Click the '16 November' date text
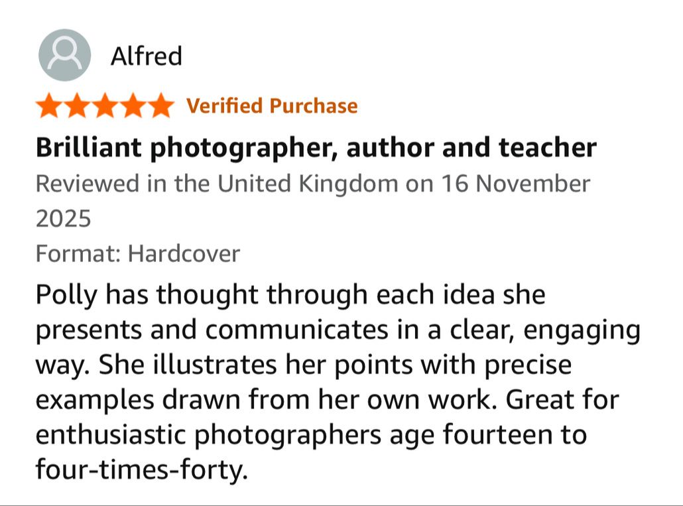683x506 pixels. 516,183
